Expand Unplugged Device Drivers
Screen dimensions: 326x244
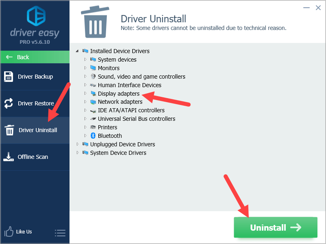(x=78, y=144)
